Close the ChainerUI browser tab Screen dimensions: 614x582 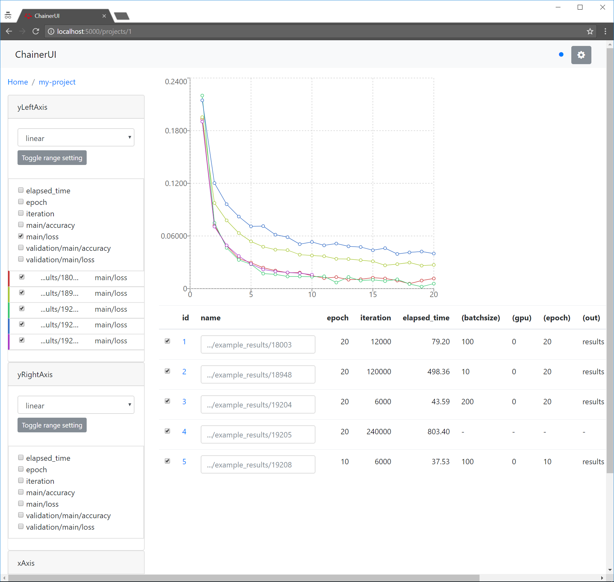(x=104, y=16)
